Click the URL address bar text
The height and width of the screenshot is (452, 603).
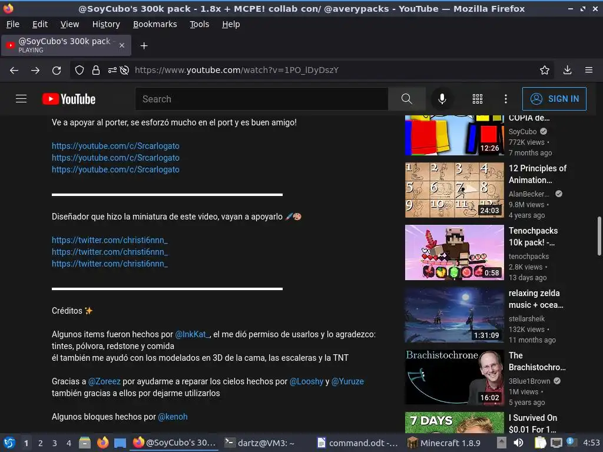click(x=237, y=71)
